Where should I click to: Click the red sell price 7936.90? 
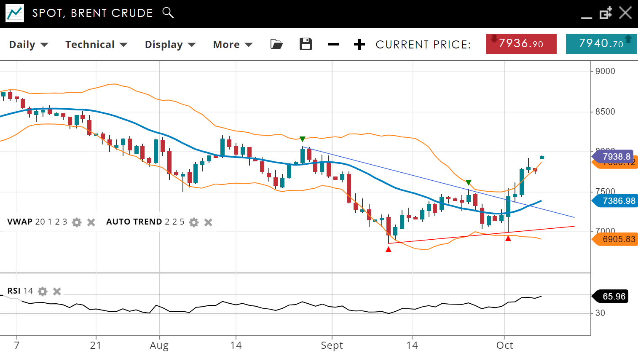[521, 44]
